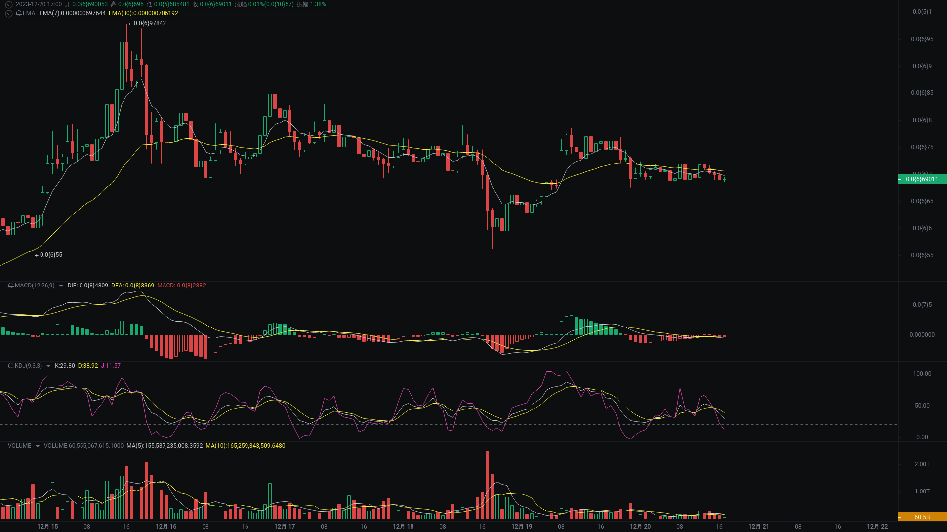Click the orange 60.5B volume tag
947x532 pixels.
click(922, 517)
